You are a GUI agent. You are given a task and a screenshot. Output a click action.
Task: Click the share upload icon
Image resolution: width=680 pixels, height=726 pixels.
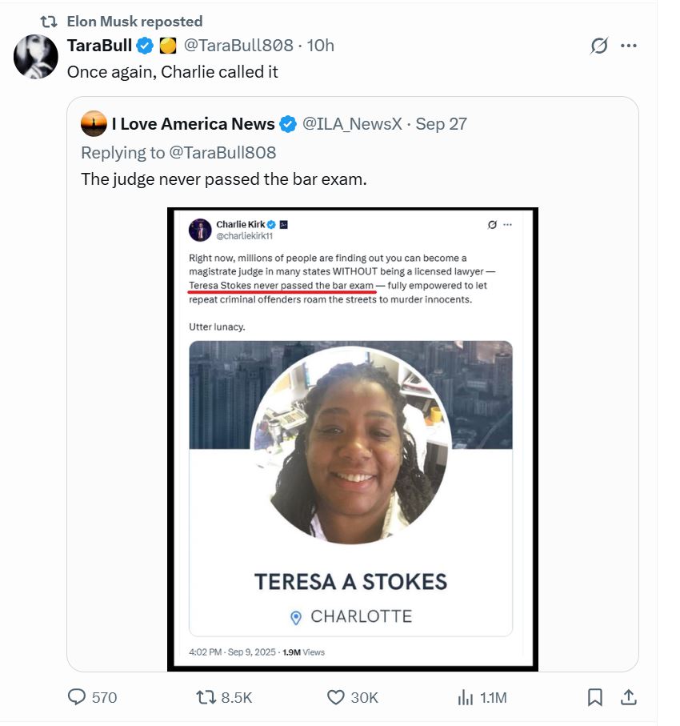point(629,697)
